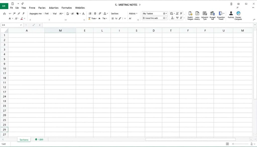Switch to the Sectons sheet tab
Viewport: 257px width, 147px height.
24,140
